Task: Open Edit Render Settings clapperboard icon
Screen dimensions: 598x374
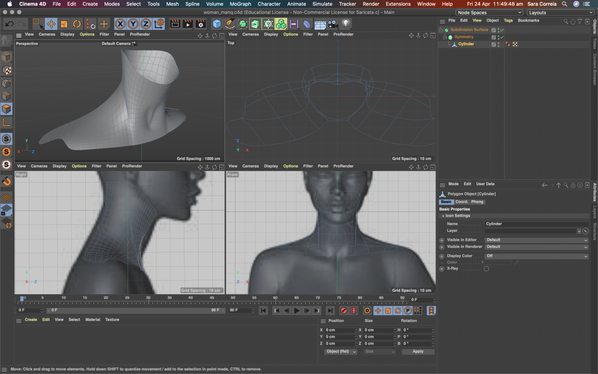Action: coord(201,24)
